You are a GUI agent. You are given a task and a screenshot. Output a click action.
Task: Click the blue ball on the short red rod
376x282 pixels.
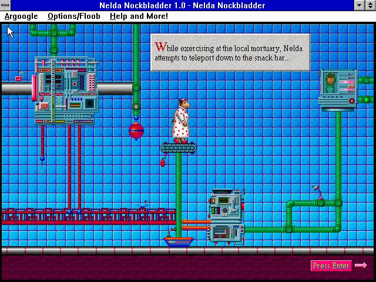pyautogui.click(x=42, y=159)
